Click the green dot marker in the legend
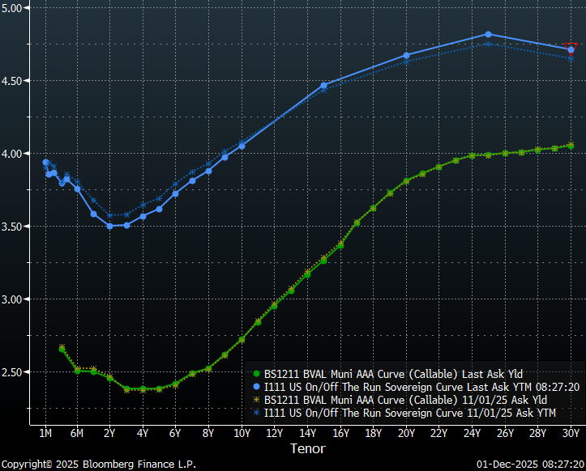The image size is (586, 471). [x=256, y=375]
